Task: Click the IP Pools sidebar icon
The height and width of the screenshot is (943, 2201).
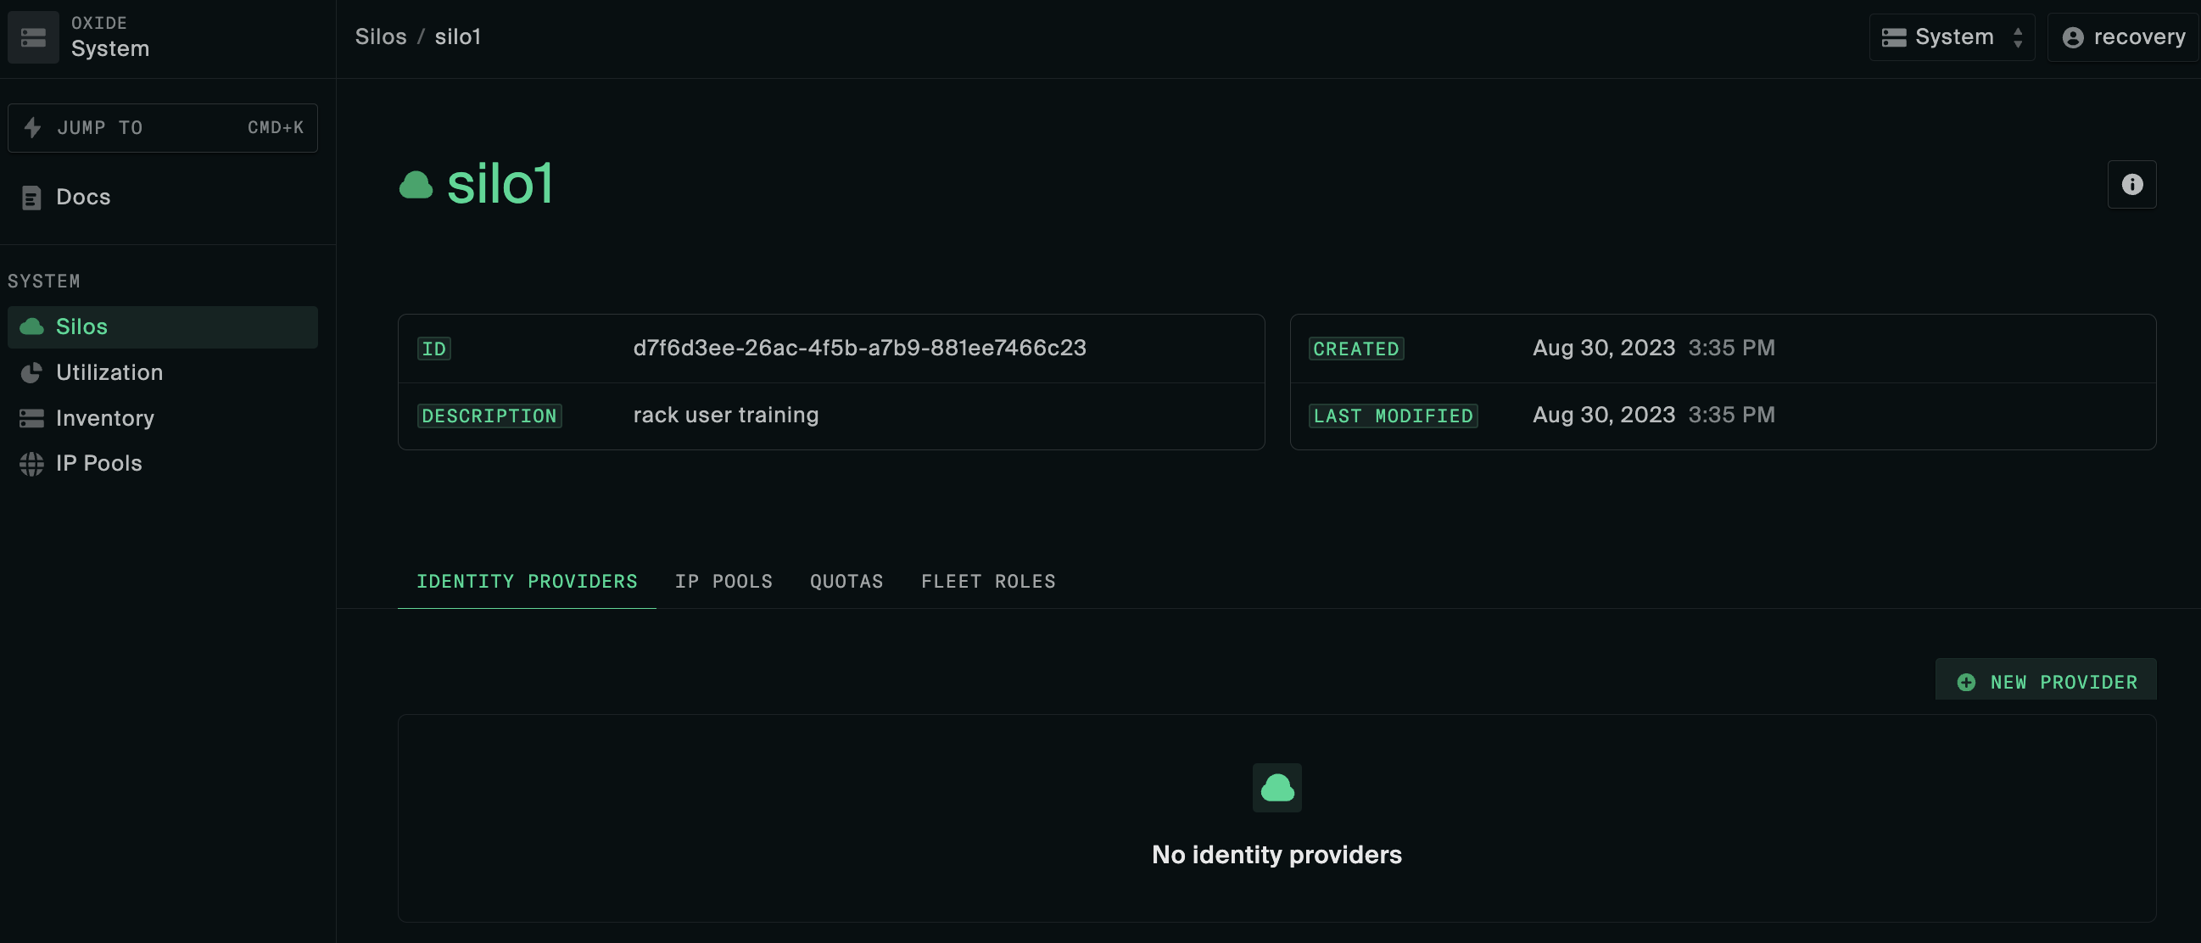Action: click(x=30, y=463)
